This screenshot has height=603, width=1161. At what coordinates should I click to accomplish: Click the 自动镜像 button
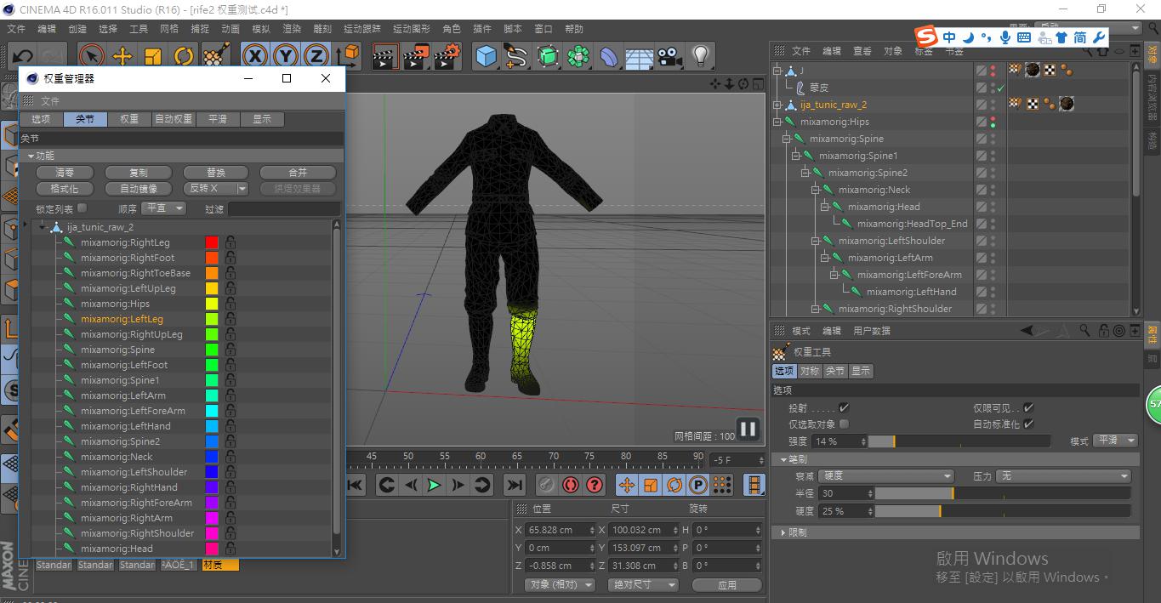(139, 189)
